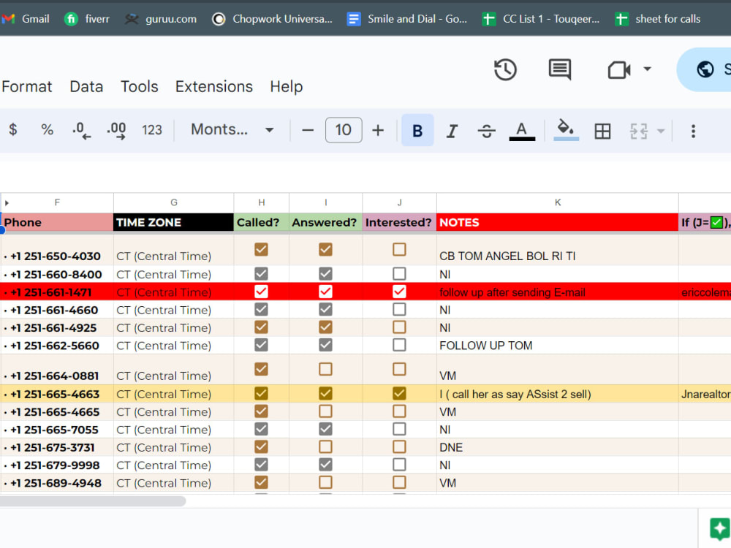Open the green Explore assistant button
Screen dimensions: 731x548
click(720, 529)
